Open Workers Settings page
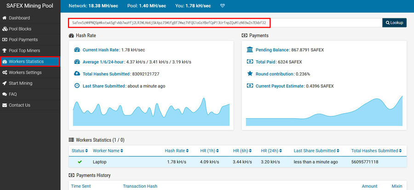414x190 pixels. [30, 72]
